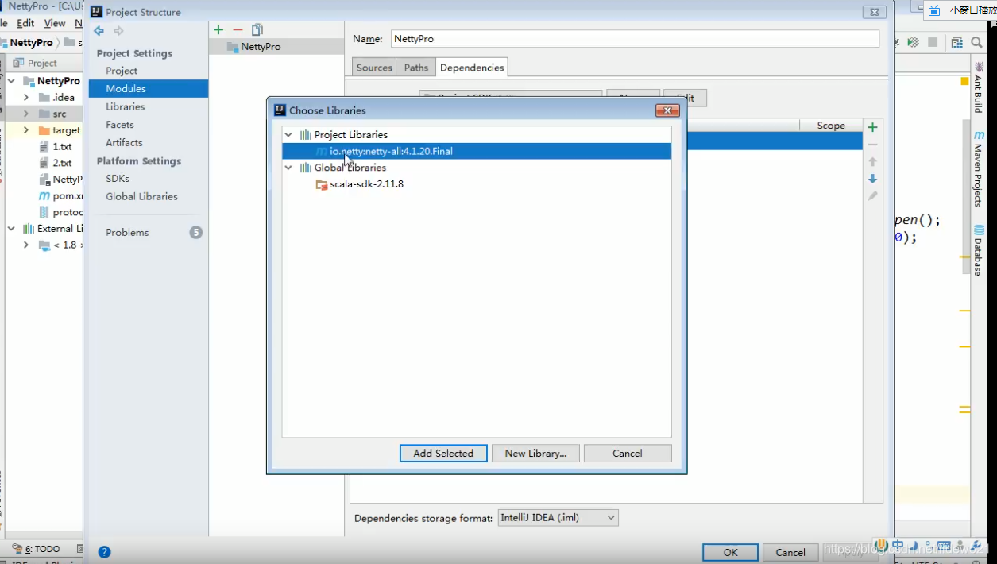The image size is (997, 564).
Task: Expand the src folder
Action: point(26,114)
